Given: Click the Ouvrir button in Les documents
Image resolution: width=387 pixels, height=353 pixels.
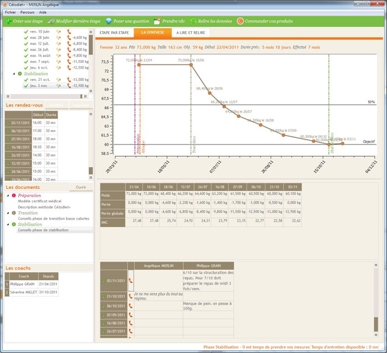Looking at the screenshot, I should tap(81, 188).
